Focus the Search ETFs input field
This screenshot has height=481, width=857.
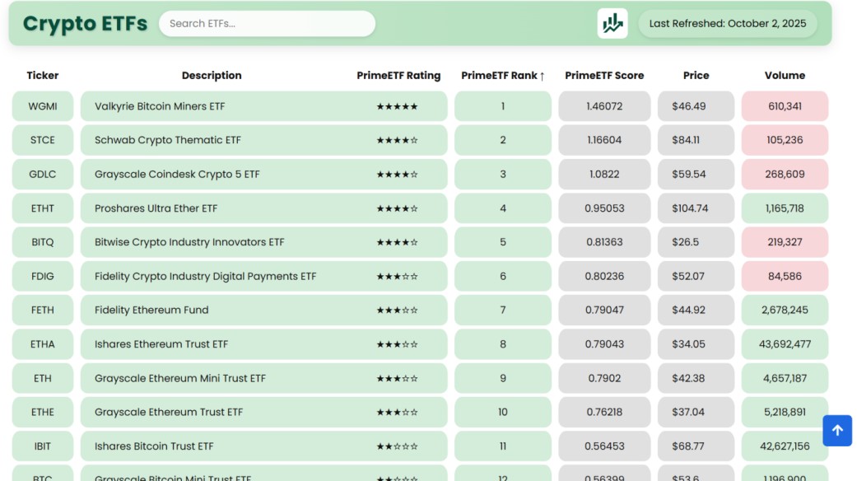(x=267, y=23)
